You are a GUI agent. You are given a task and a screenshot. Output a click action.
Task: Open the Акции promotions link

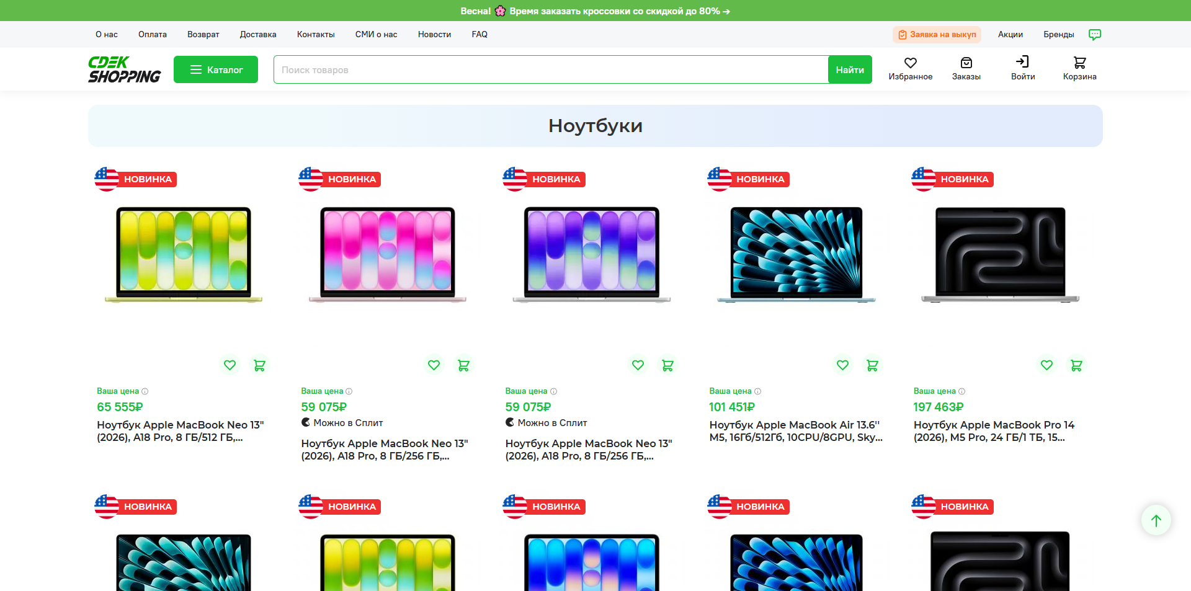point(1010,35)
